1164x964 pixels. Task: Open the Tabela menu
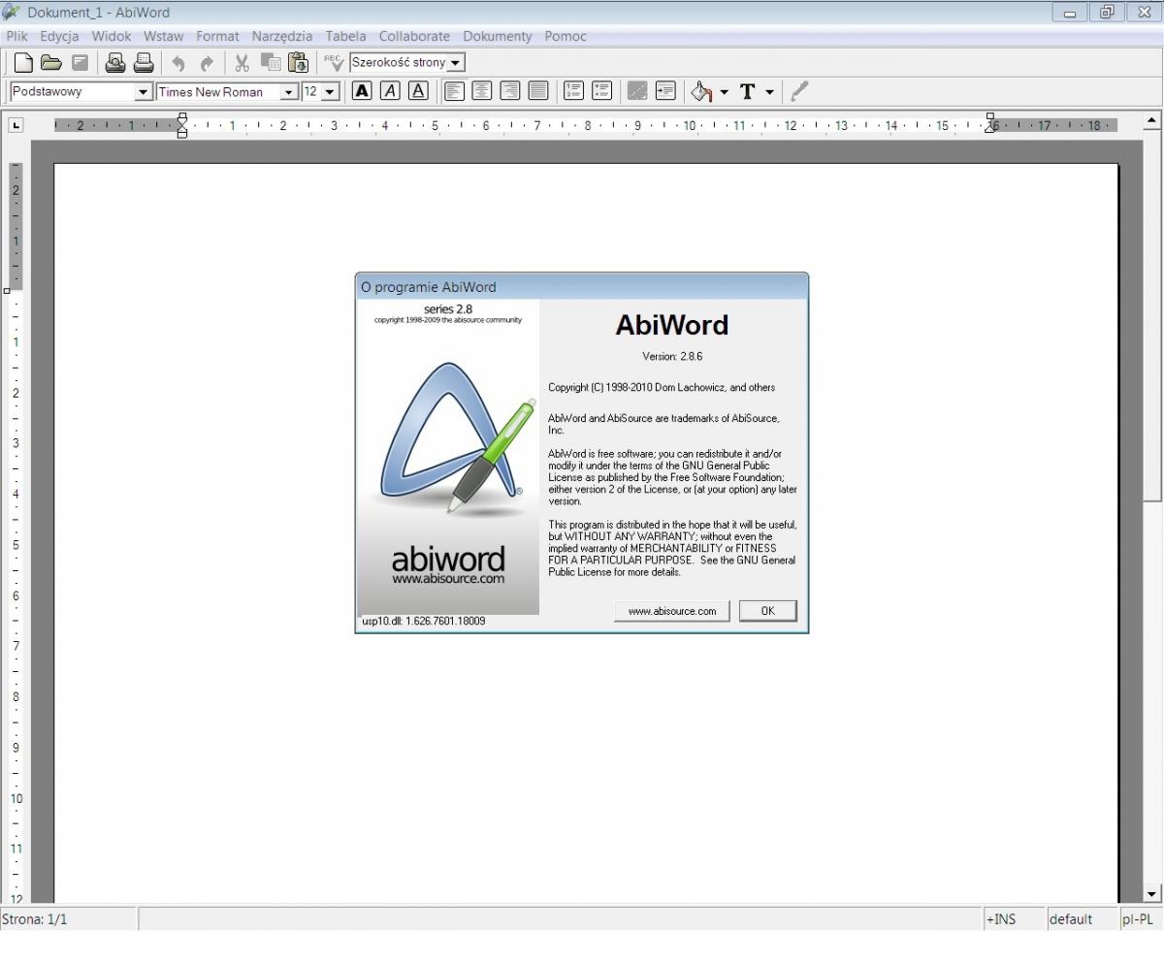tap(345, 36)
